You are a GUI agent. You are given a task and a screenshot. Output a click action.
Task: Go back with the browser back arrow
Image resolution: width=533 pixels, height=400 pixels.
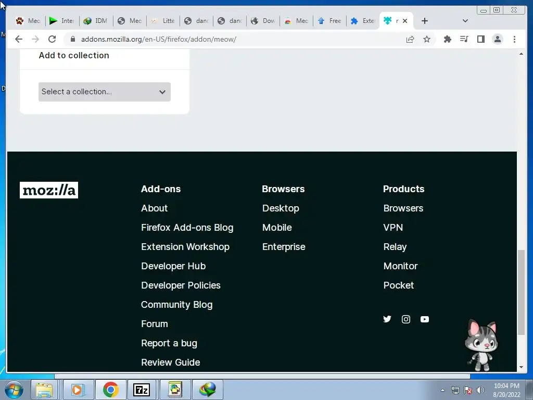click(x=19, y=39)
